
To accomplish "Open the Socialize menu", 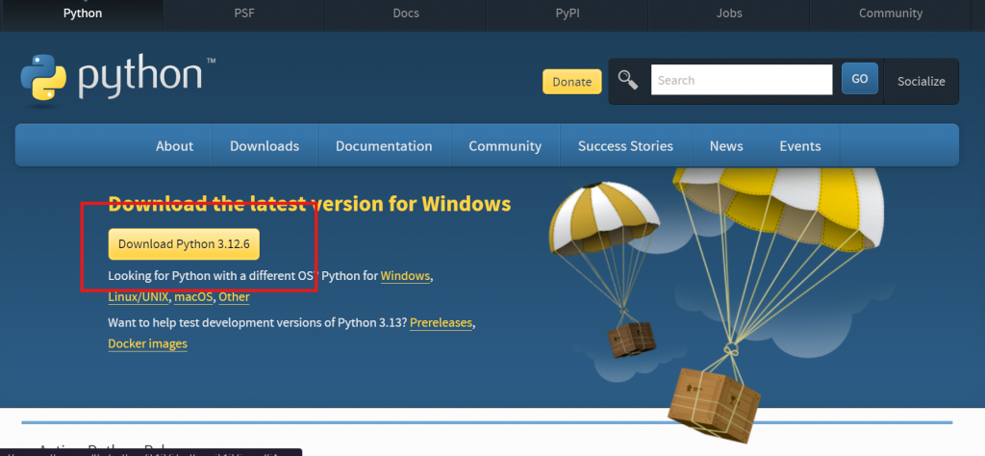I will point(921,81).
